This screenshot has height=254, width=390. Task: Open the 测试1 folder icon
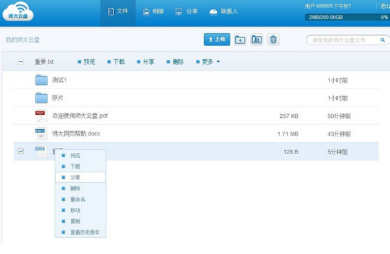[x=41, y=80]
